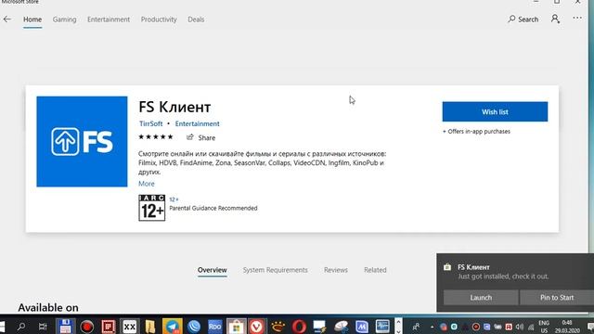Viewport: 594px width, 334px height.
Task: Open the blue M taskbar app
Action: [x=361, y=327]
